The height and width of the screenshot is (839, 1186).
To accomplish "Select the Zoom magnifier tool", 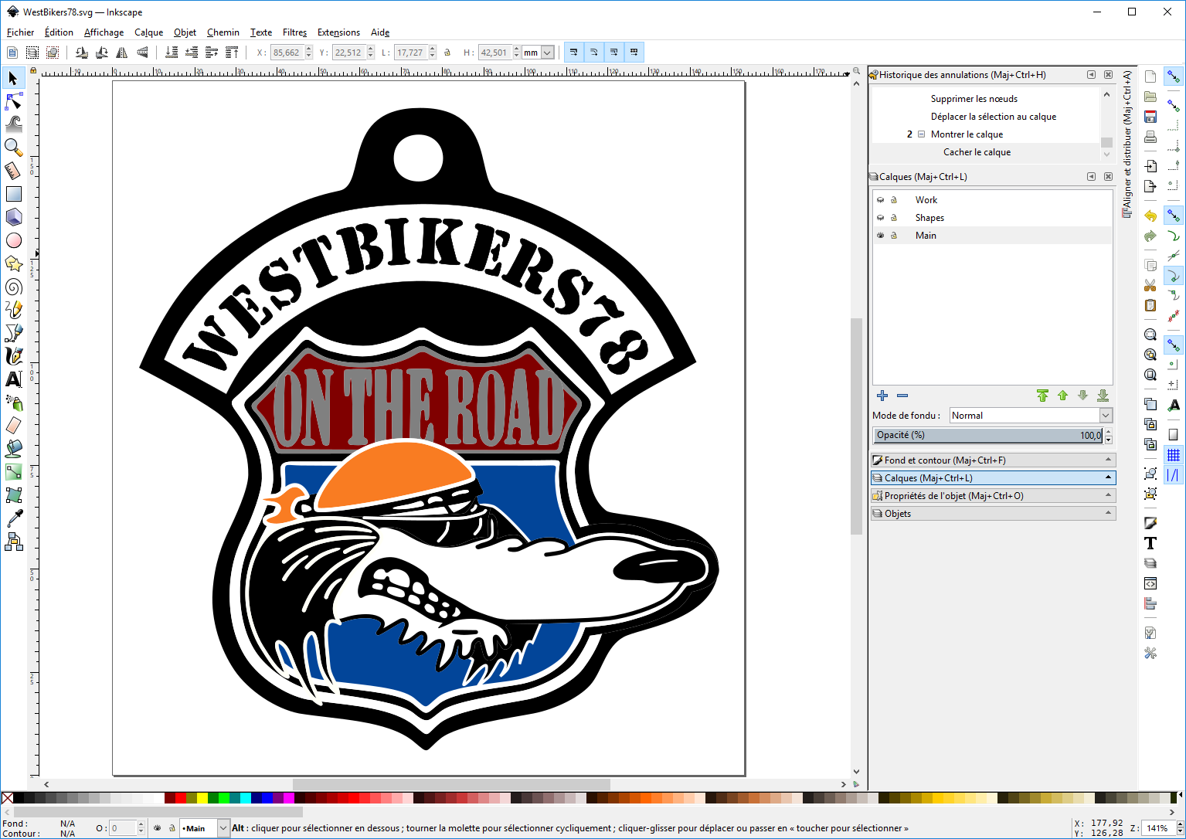I will pyautogui.click(x=13, y=148).
